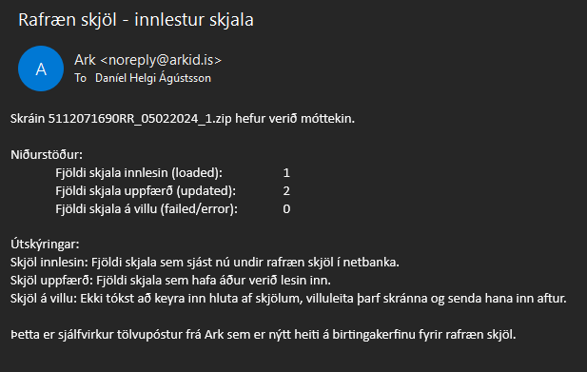The height and width of the screenshot is (372, 587).
Task: Click the Fjöldi skjala innlesin (loaded) label
Action: (x=139, y=172)
